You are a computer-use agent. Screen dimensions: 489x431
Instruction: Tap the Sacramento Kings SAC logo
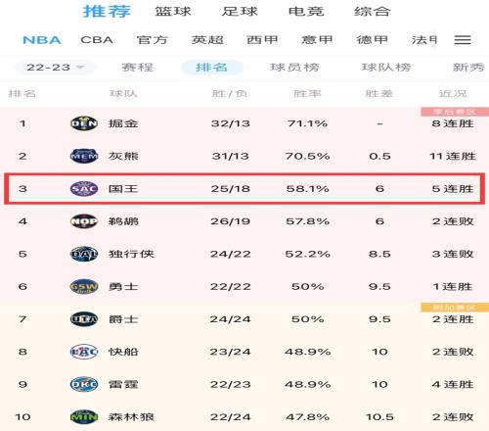point(84,189)
